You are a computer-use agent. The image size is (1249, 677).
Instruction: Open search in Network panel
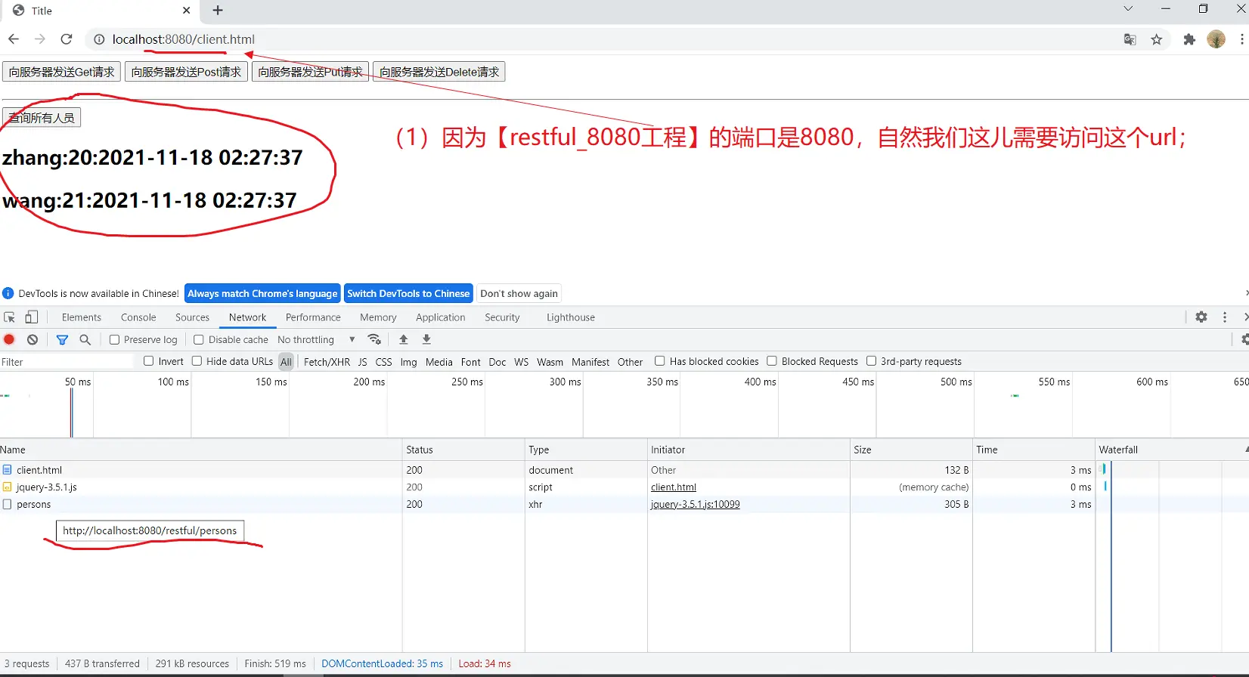(x=85, y=340)
